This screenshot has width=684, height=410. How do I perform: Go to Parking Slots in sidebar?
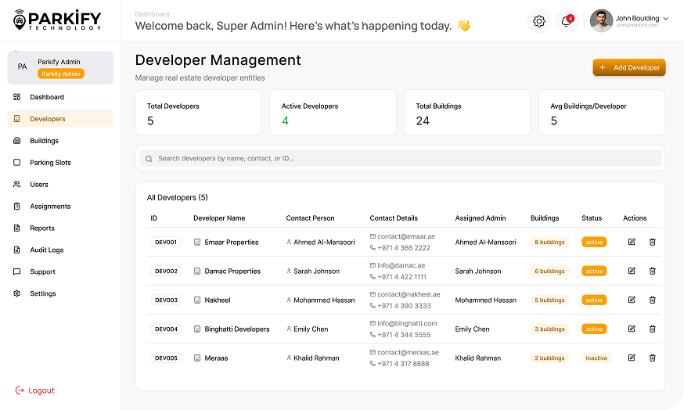pos(50,163)
